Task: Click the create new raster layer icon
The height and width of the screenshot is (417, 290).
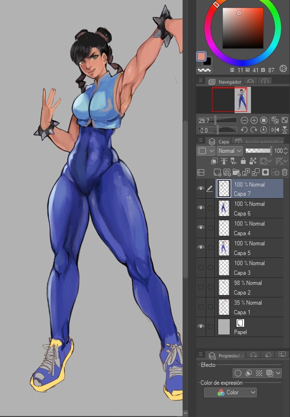Action: pos(217,172)
